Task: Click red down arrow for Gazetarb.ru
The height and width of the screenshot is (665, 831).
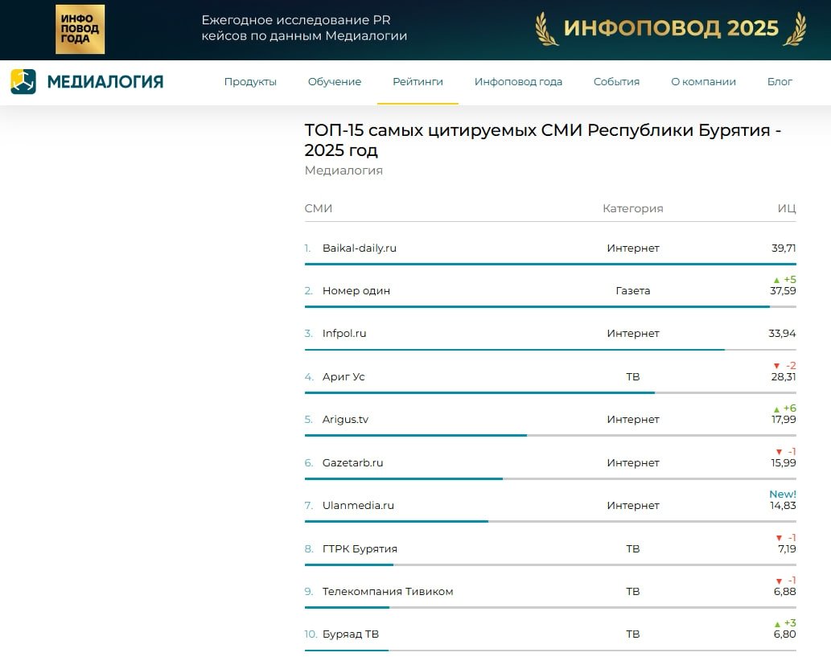Action: coord(778,452)
